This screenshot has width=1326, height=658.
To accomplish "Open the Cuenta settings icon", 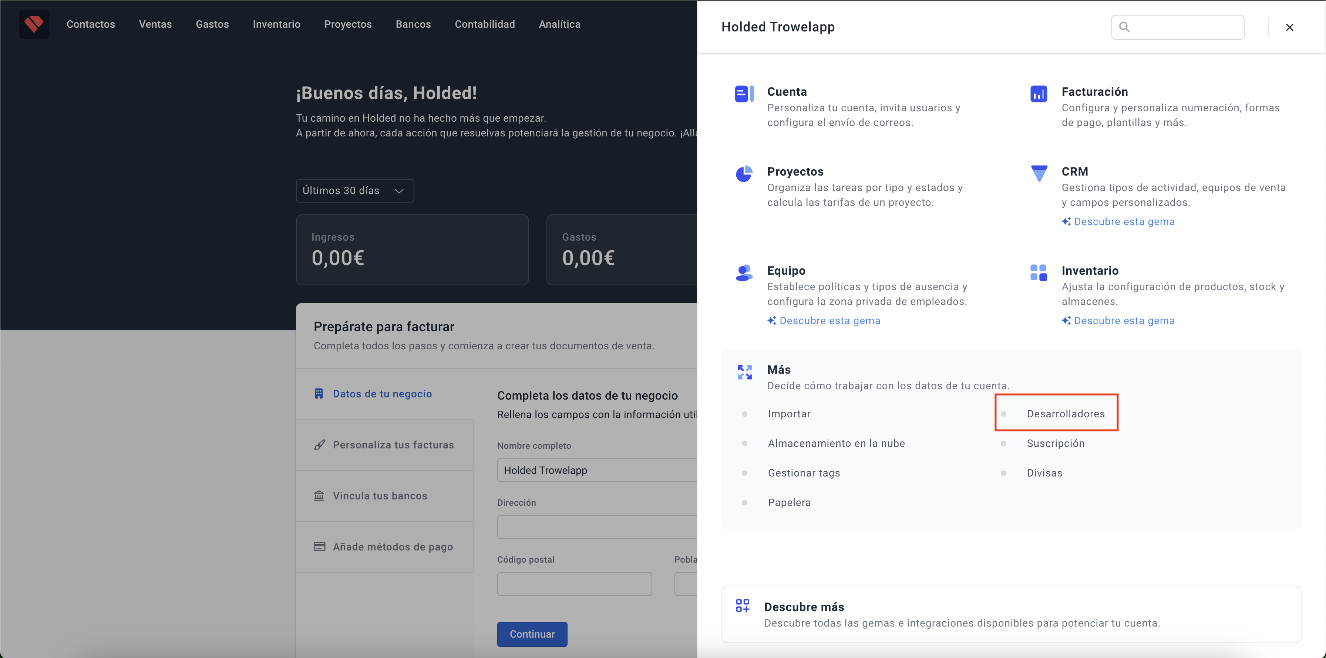I will pos(744,94).
